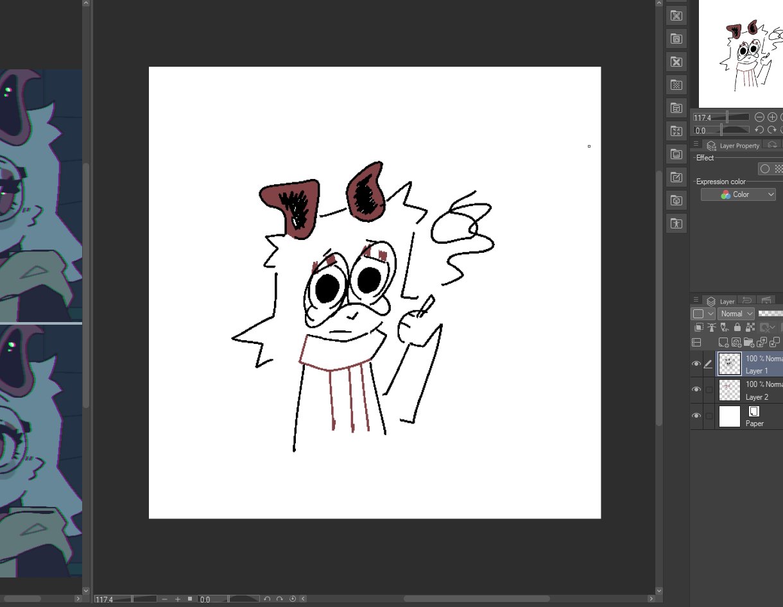Select the Layer 2 thumbnail
Viewport: 783px width, 607px height.
tap(730, 390)
